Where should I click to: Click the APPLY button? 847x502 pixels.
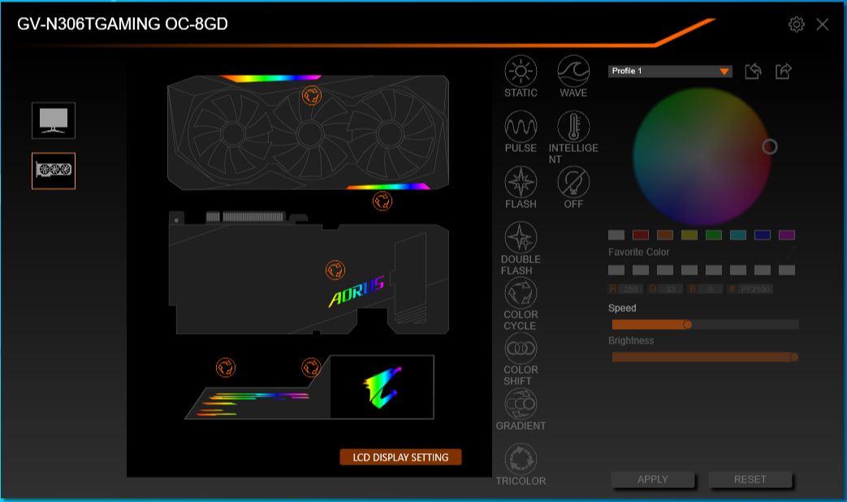click(x=653, y=479)
